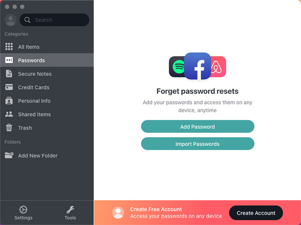The height and width of the screenshot is (225, 301).
Task: Click the Add New Folder icon
Action: click(9, 155)
